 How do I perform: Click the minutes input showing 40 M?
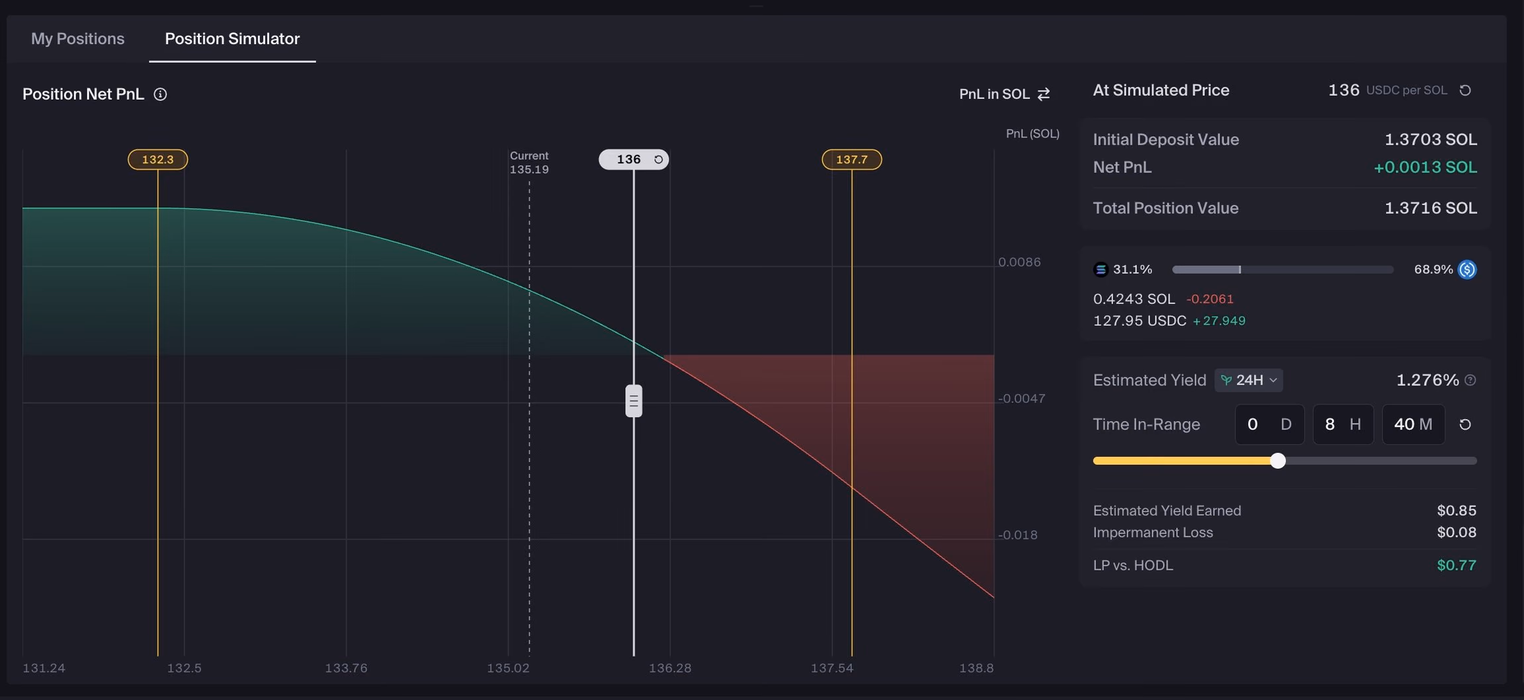click(1414, 424)
